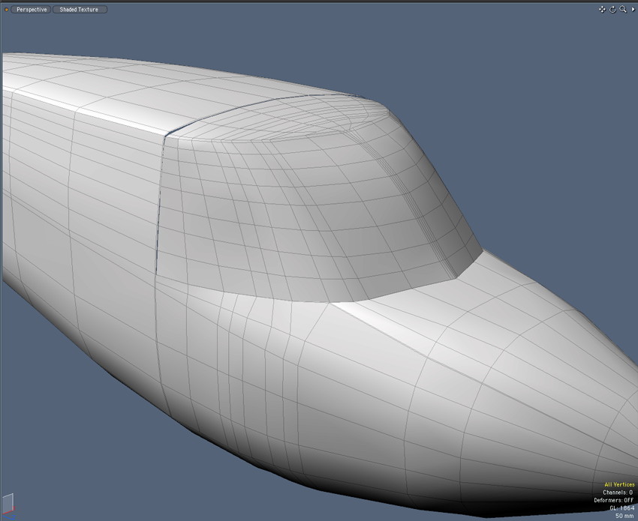Click empty viewport background to deselect

[x=525, y=112]
